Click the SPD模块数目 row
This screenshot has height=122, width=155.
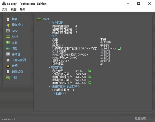click(63, 90)
